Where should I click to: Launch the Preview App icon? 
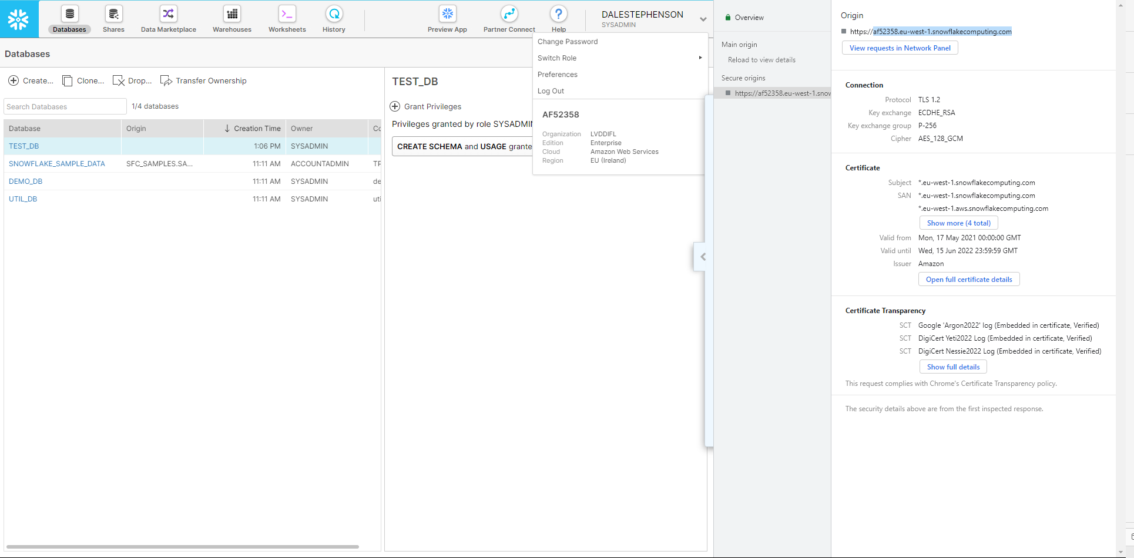pos(447,14)
